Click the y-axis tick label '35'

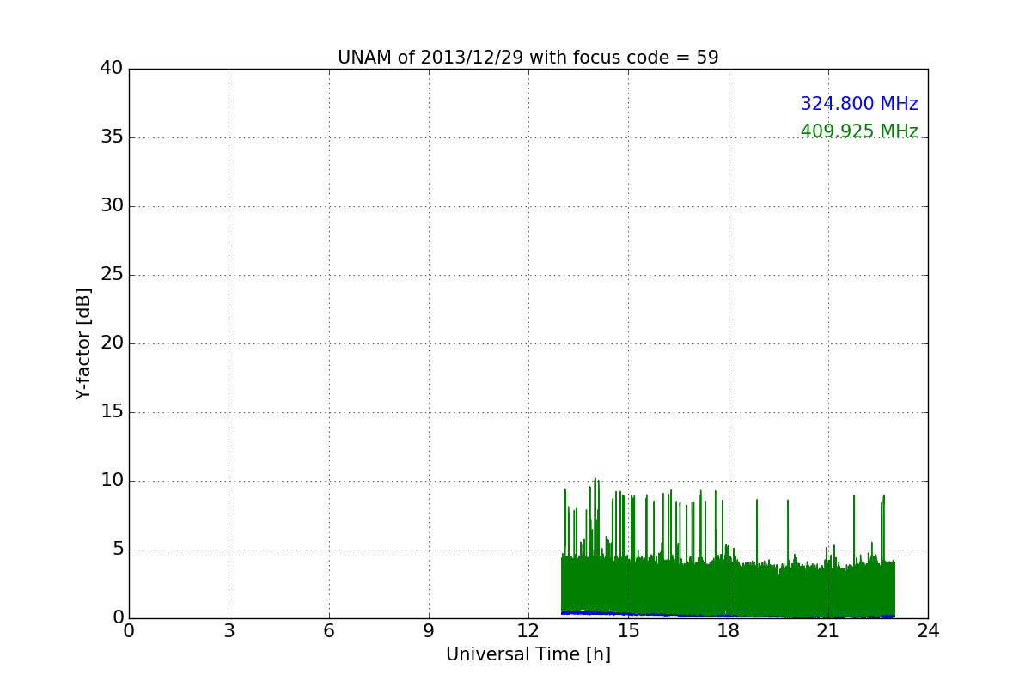coord(112,137)
